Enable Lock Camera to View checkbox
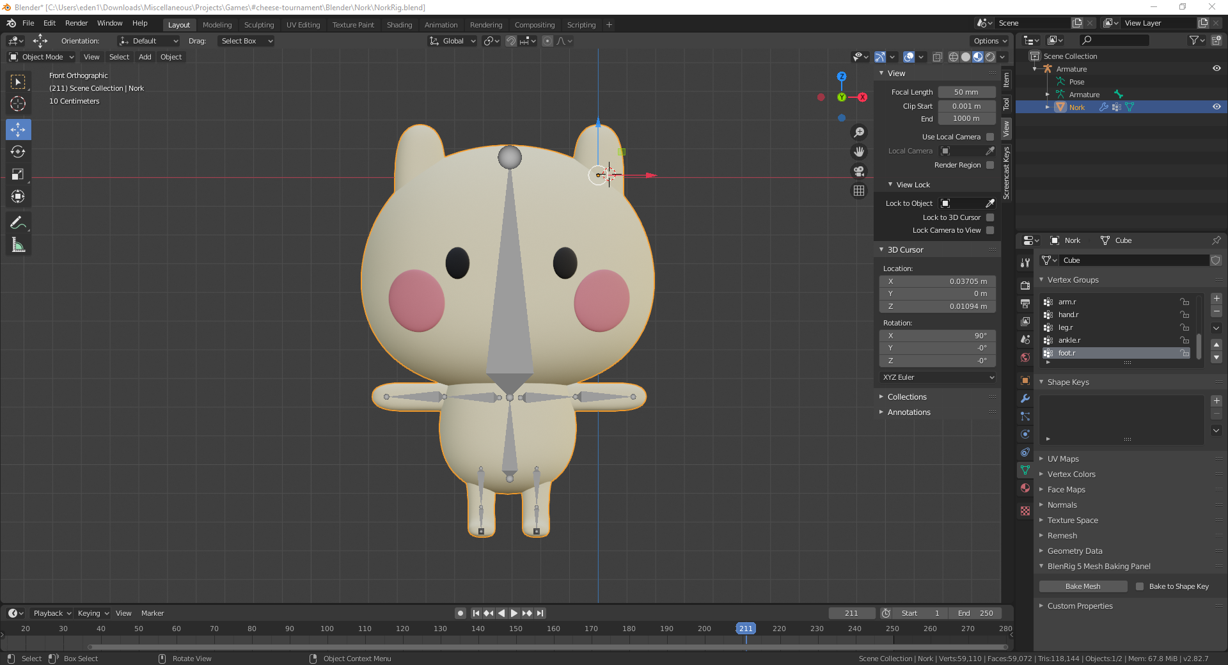 990,230
